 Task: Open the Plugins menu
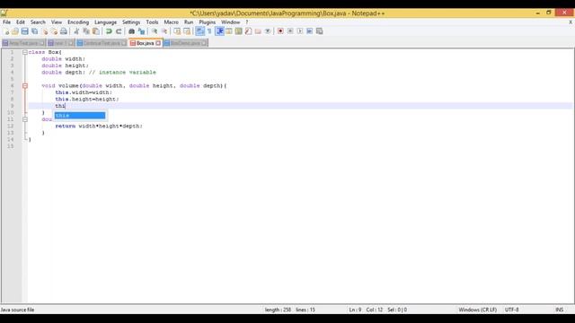pos(208,22)
